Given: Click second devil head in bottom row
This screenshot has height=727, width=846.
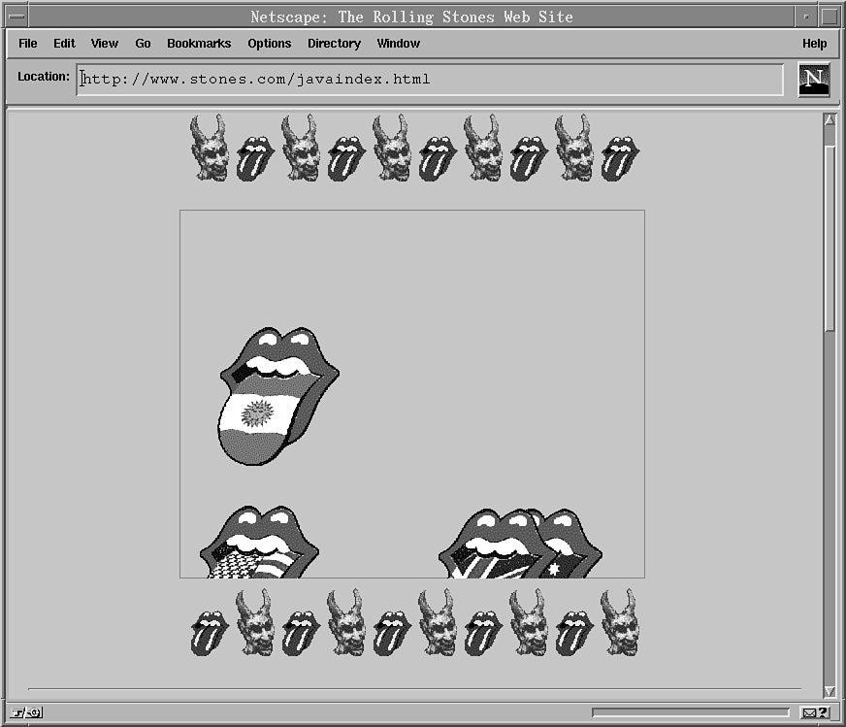Looking at the screenshot, I should 345,622.
